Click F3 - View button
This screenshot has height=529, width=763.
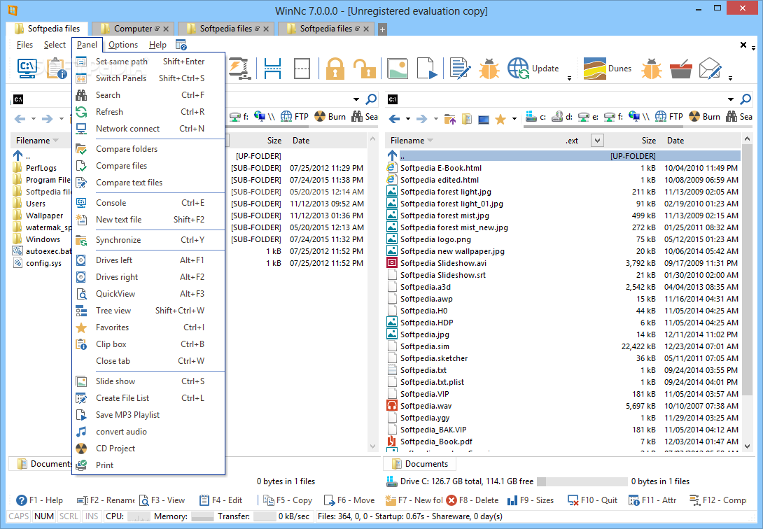pyautogui.click(x=162, y=500)
